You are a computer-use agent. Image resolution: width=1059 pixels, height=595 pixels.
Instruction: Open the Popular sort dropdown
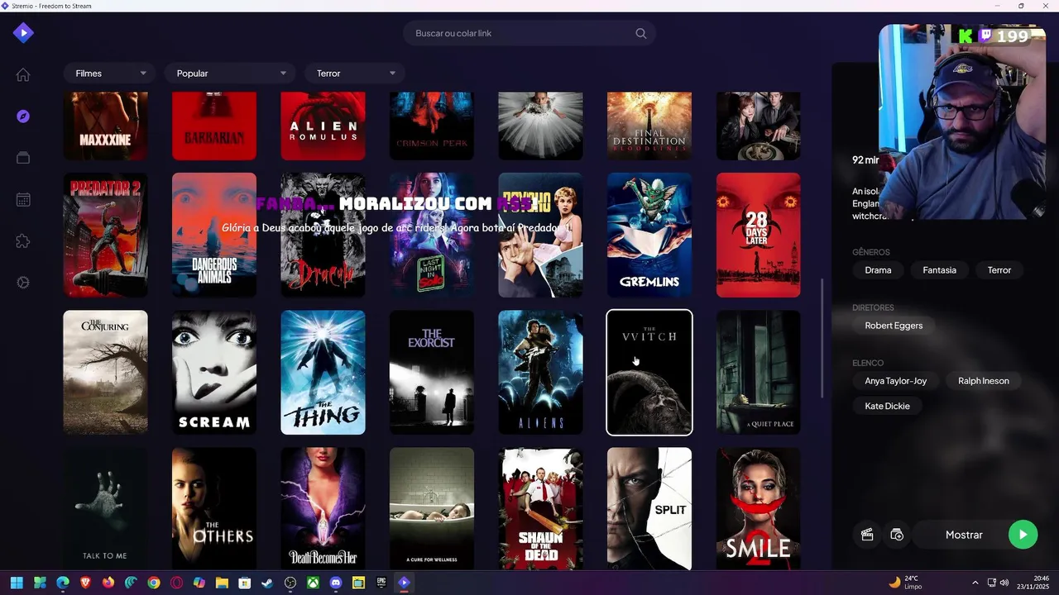point(230,74)
